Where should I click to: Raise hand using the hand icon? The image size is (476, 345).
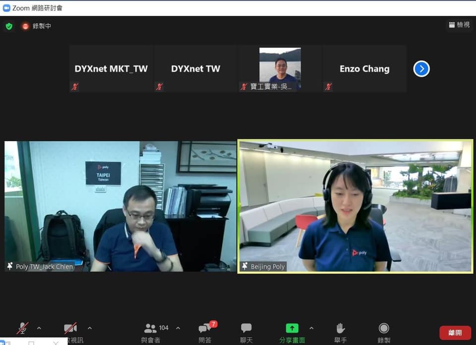click(x=340, y=328)
